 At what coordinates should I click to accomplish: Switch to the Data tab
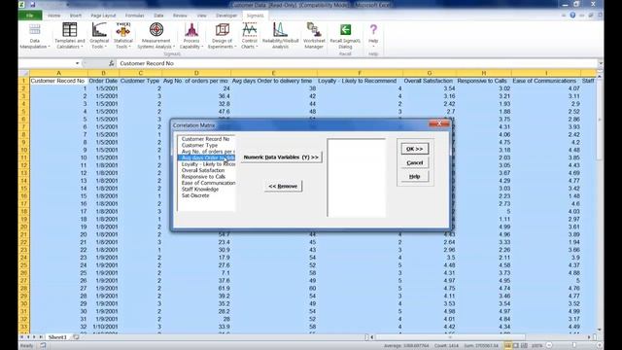[x=158, y=16]
